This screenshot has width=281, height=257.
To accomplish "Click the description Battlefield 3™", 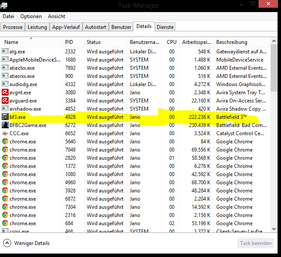I will (x=231, y=117).
